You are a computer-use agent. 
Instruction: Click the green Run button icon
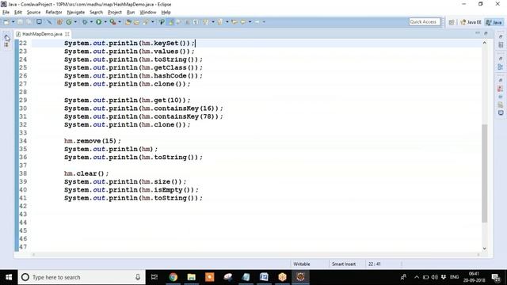point(98,22)
